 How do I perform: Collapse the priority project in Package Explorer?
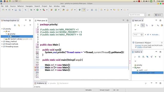point(2,29)
